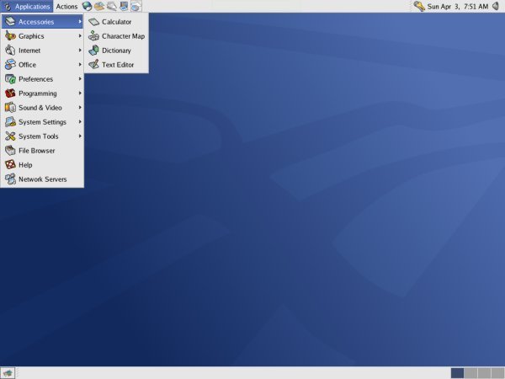Open the Actions menu in top panel

pyautogui.click(x=66, y=6)
